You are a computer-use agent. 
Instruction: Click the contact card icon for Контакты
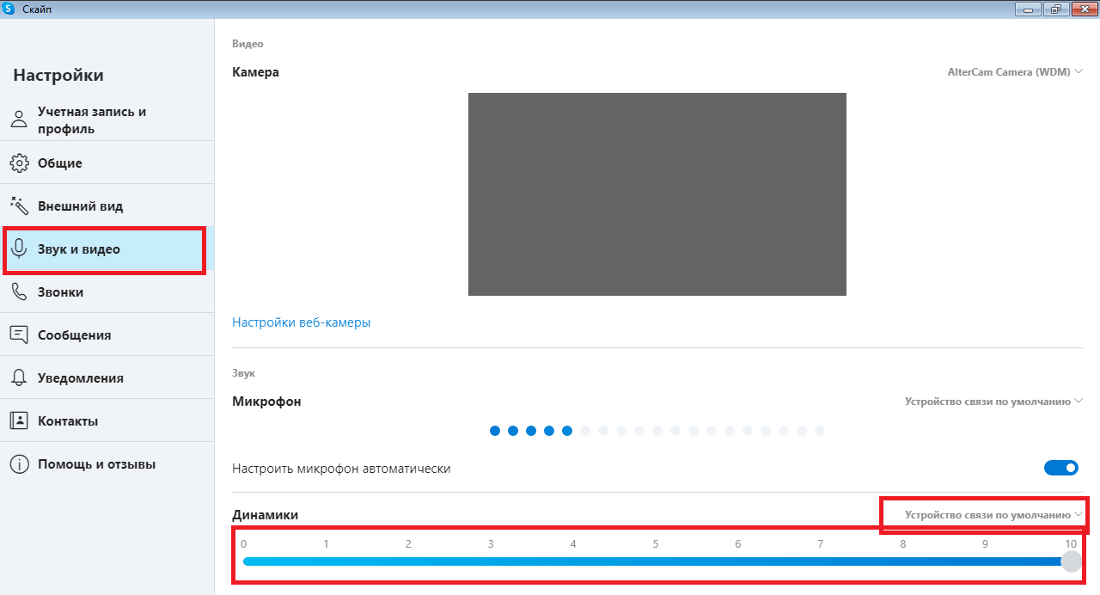tap(19, 420)
